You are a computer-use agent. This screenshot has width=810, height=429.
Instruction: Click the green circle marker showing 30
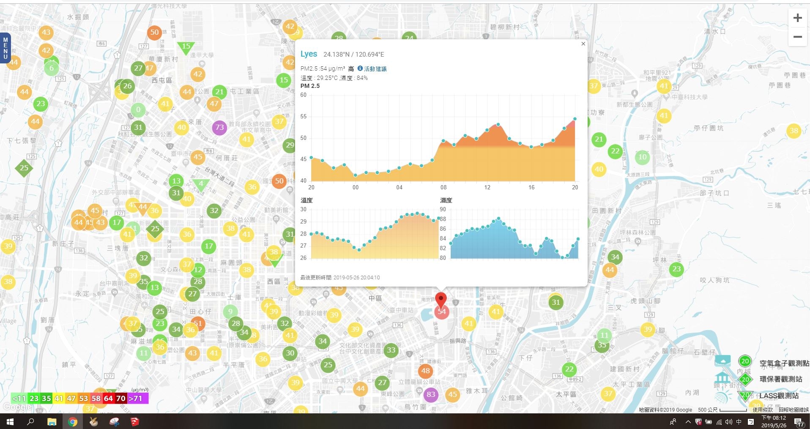[290, 353]
